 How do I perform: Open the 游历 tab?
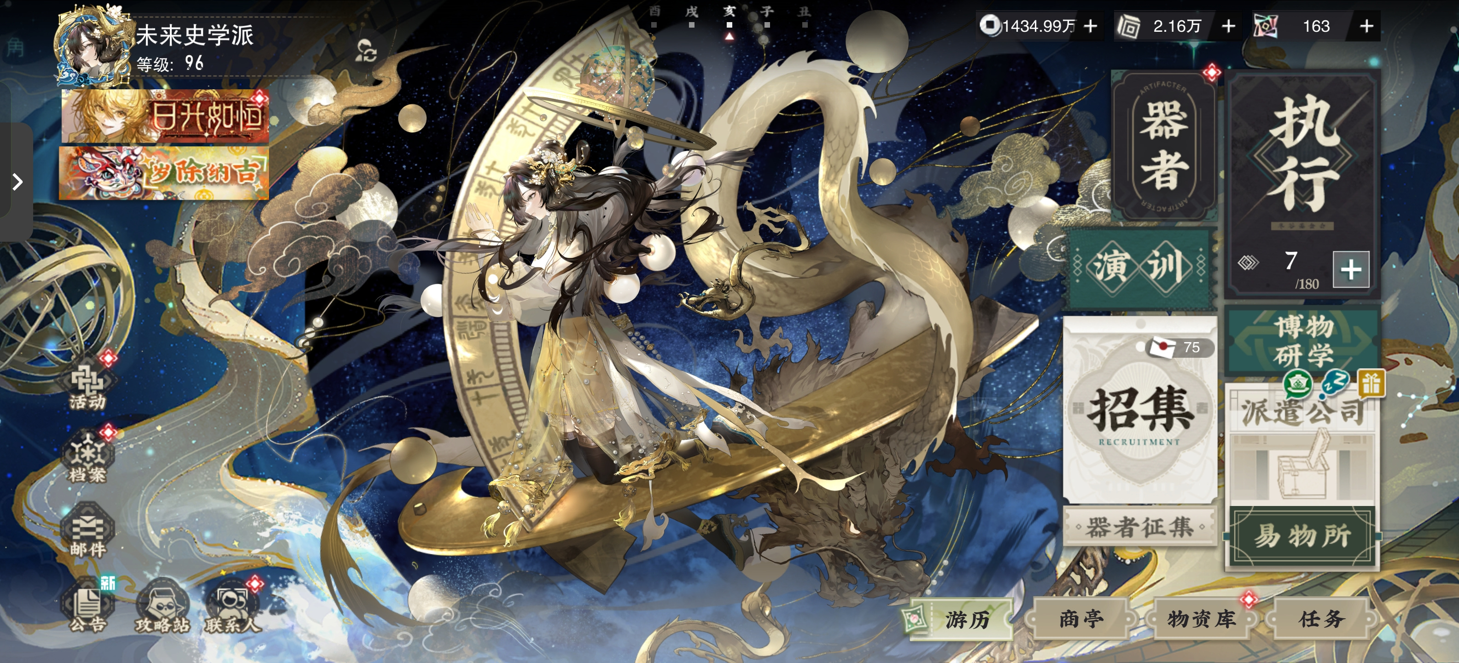[x=961, y=619]
